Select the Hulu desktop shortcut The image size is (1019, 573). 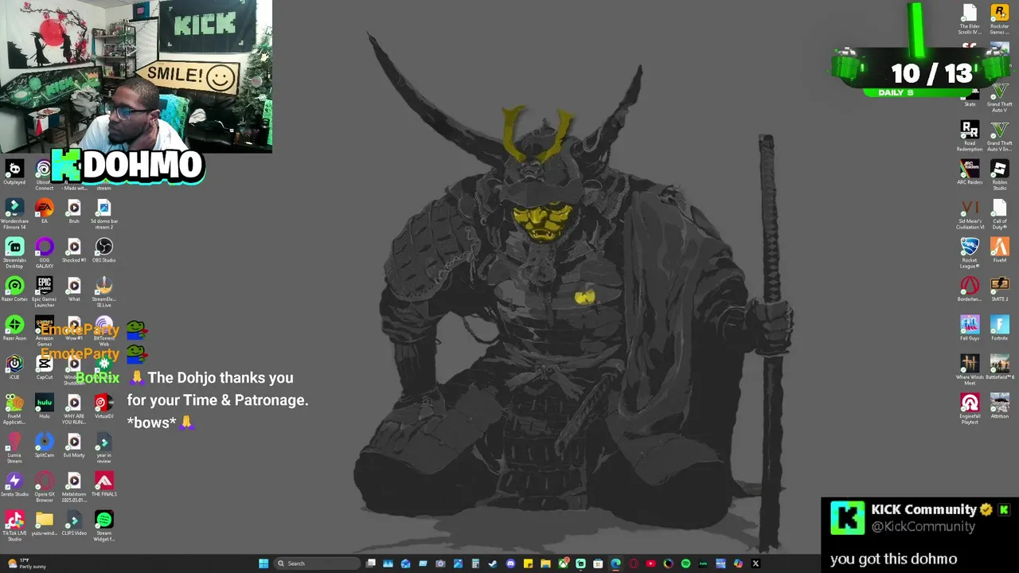point(45,407)
